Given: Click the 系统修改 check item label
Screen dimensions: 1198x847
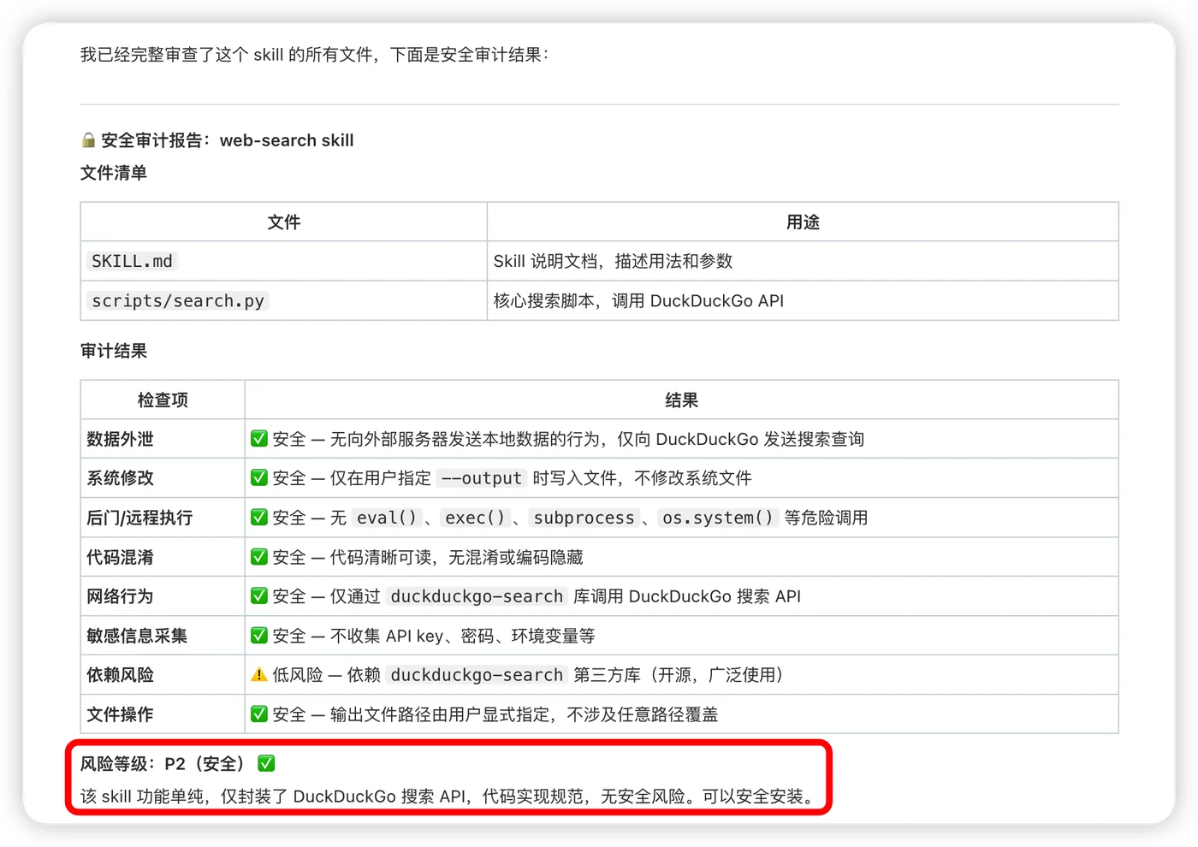Looking at the screenshot, I should (x=120, y=478).
